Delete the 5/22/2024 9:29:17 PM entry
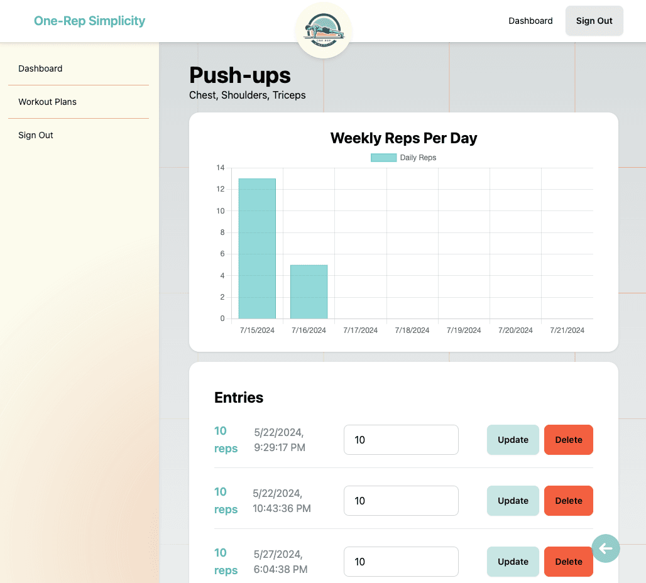The height and width of the screenshot is (583, 646). point(568,440)
